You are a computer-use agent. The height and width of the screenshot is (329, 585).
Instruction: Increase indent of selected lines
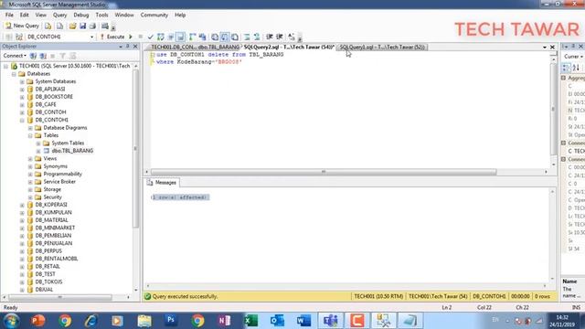(279, 37)
